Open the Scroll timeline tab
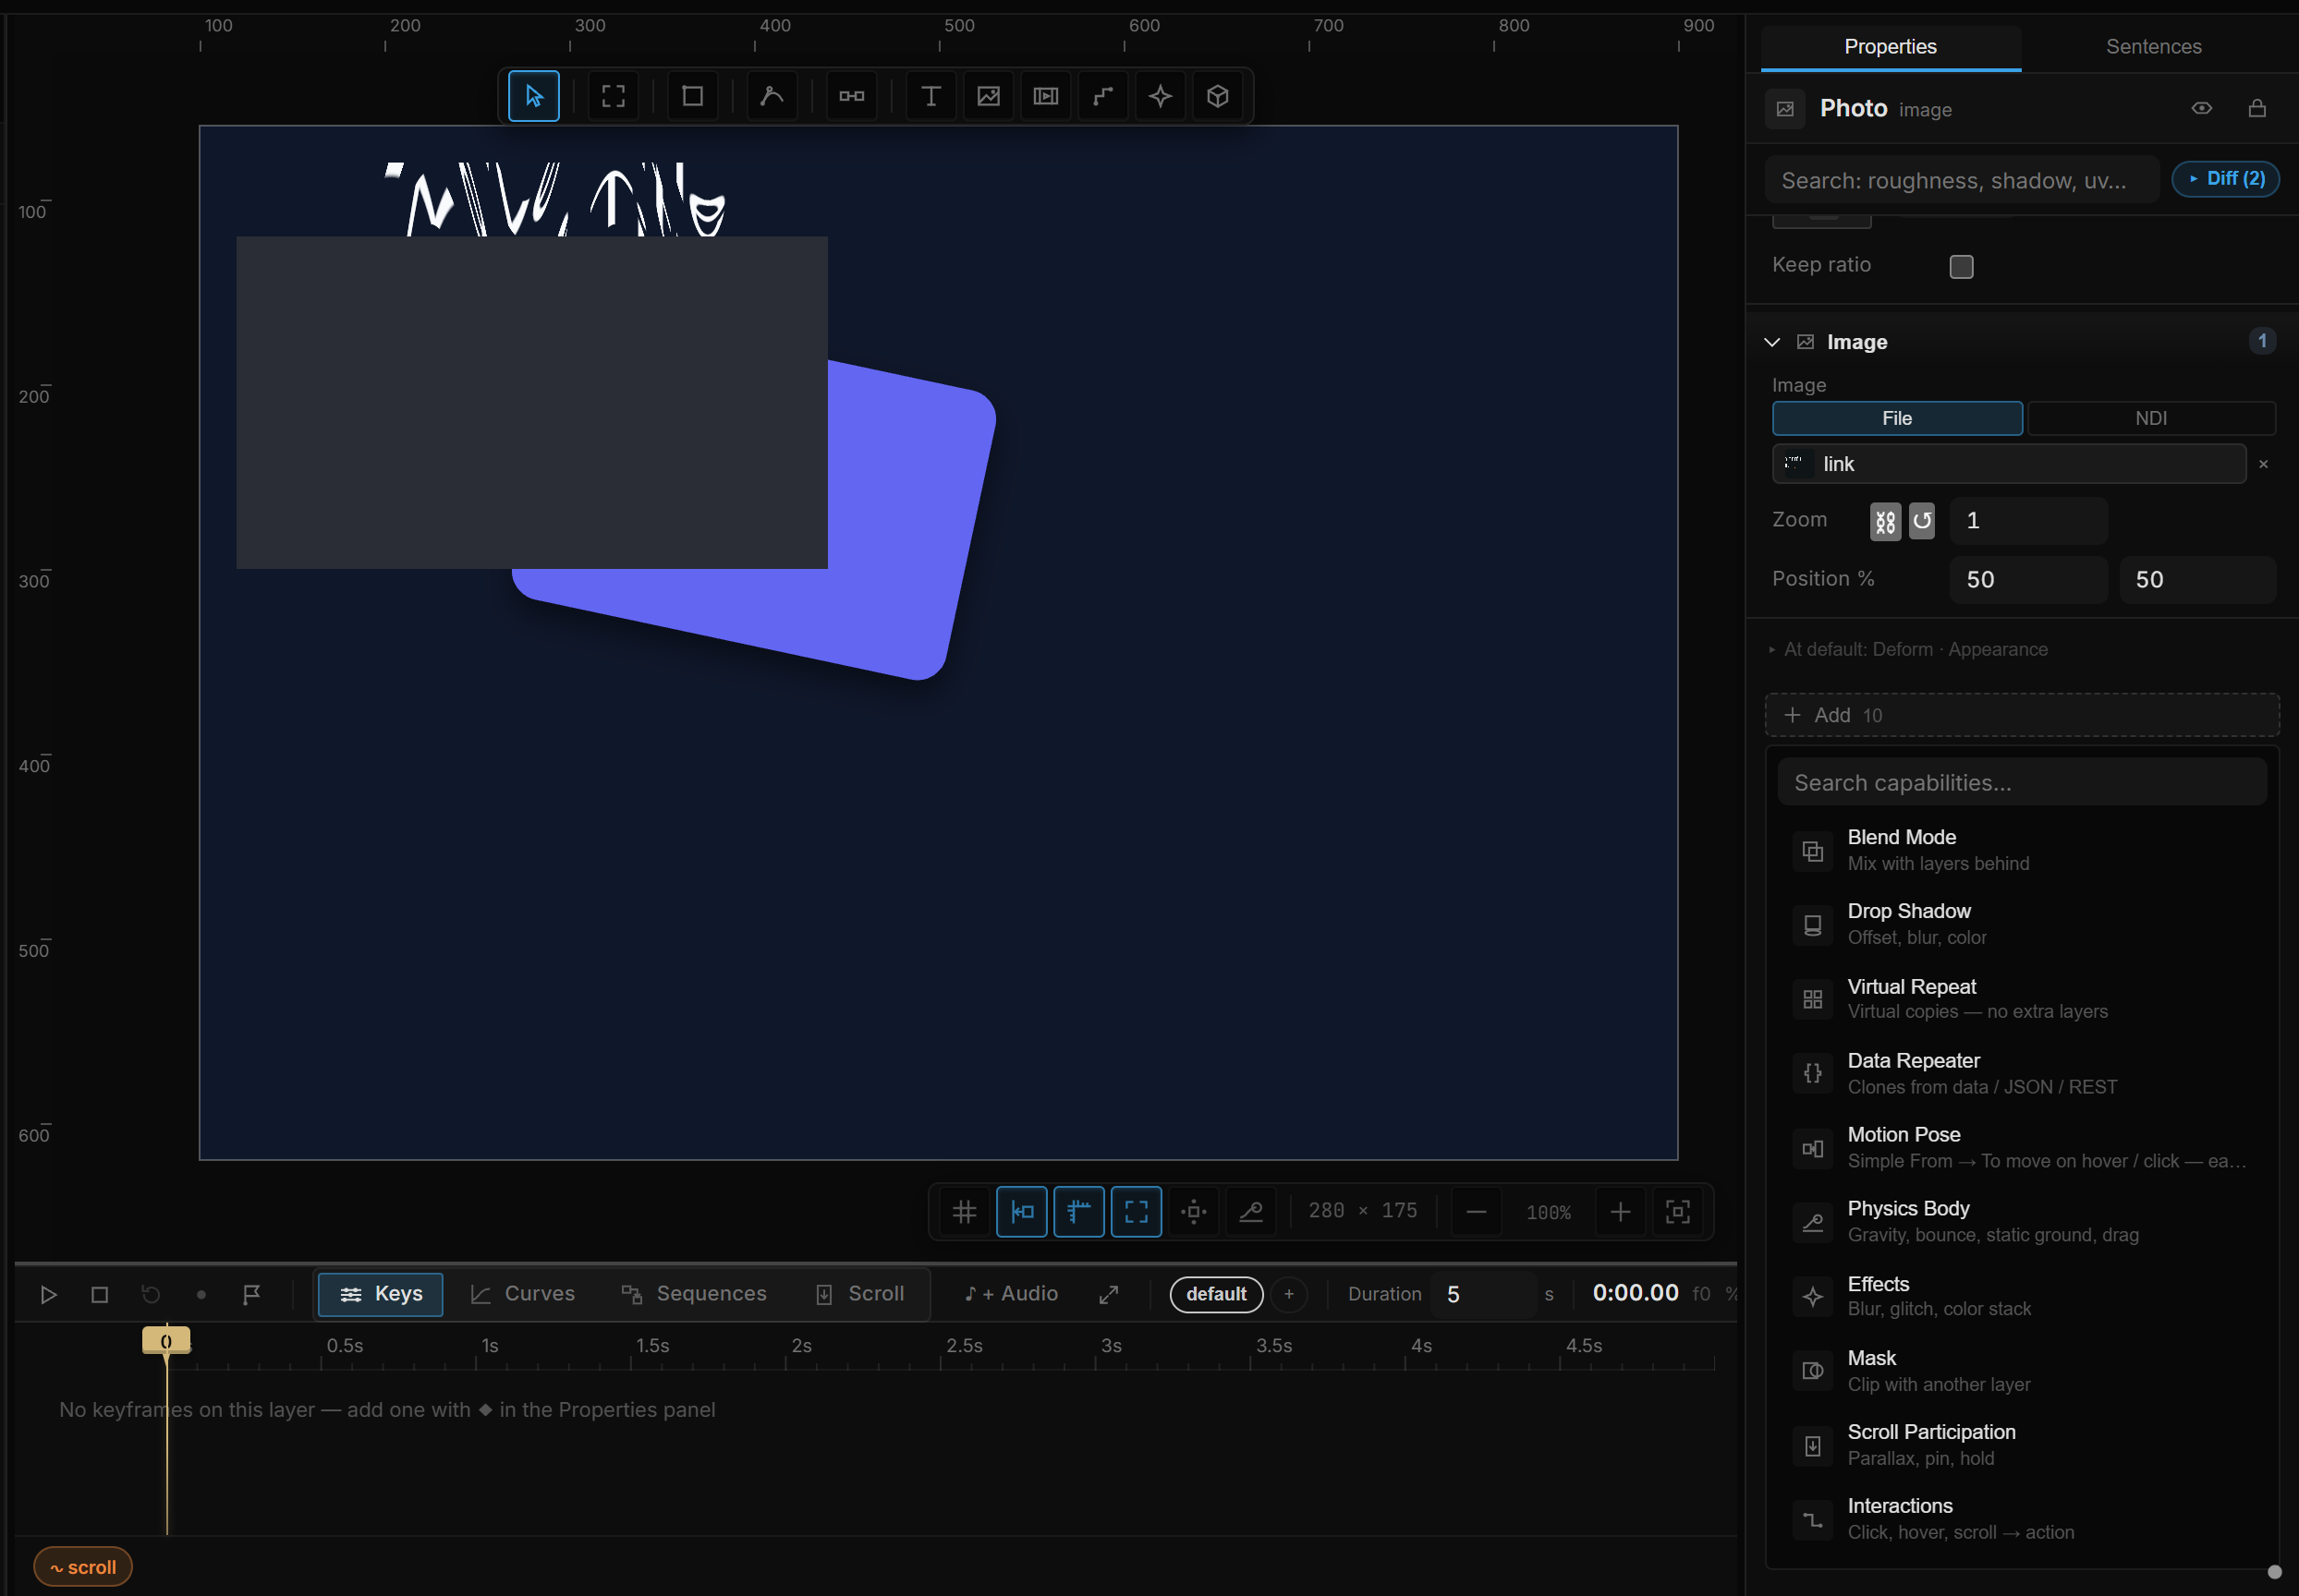Viewport: 2299px width, 1596px height. click(x=861, y=1294)
